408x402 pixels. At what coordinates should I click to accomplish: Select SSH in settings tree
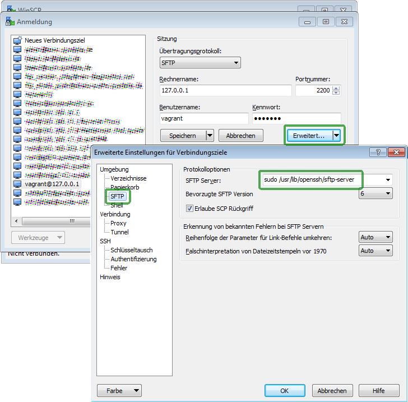click(105, 241)
